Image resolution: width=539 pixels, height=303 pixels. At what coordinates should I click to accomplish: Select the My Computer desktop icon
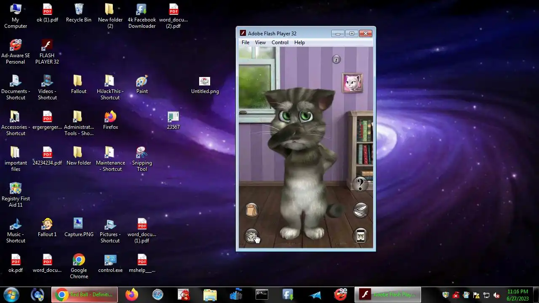(x=16, y=16)
